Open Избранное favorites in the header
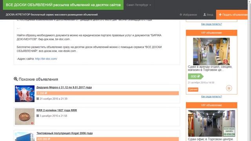Viewport: 251px width, 141px height. pyautogui.click(x=188, y=14)
